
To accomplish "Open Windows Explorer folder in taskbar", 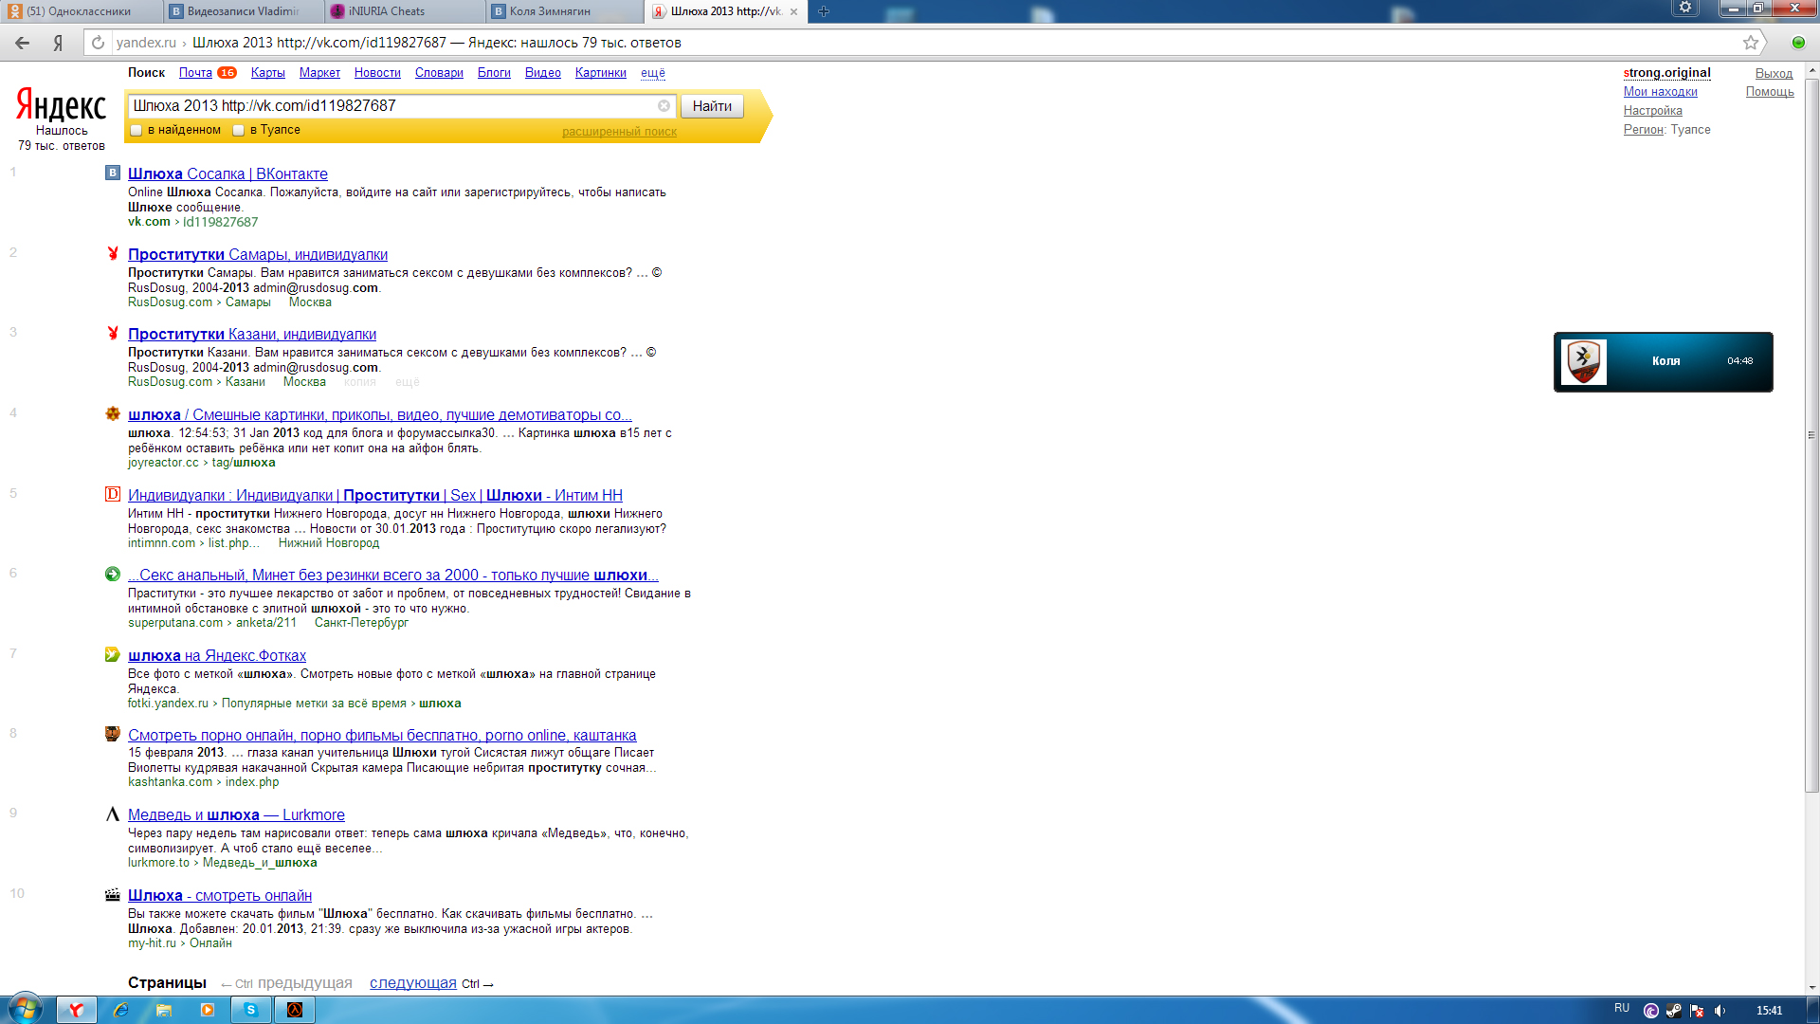I will [x=164, y=1010].
